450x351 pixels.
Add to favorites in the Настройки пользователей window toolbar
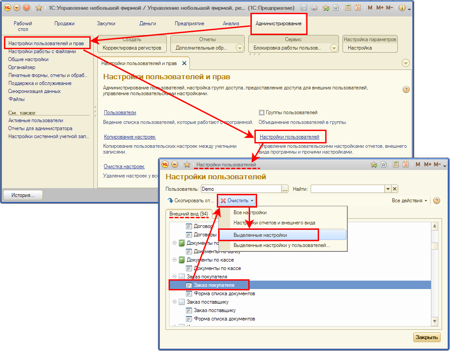(x=373, y=165)
